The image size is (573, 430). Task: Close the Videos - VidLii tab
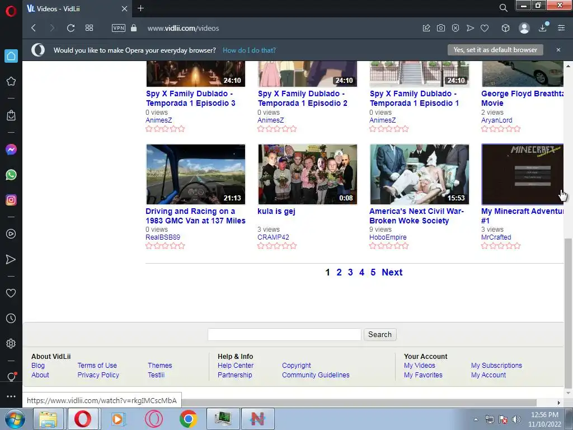pyautogui.click(x=124, y=9)
